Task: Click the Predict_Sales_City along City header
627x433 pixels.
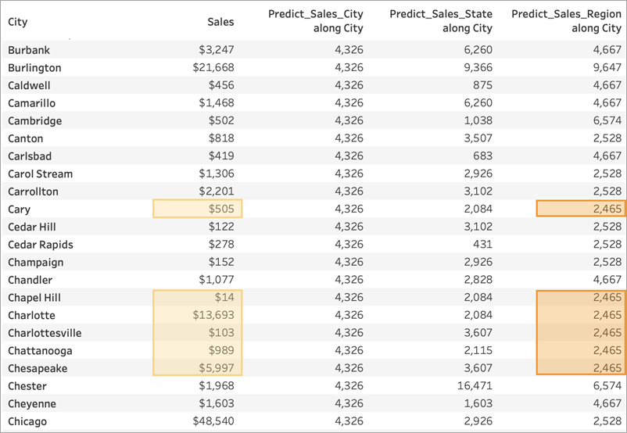Action: point(316,21)
